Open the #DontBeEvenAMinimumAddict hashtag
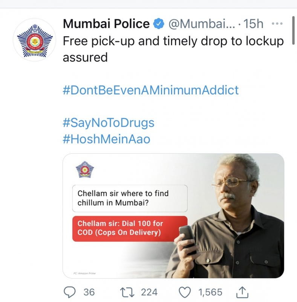This screenshot has width=297, height=302. (x=151, y=90)
